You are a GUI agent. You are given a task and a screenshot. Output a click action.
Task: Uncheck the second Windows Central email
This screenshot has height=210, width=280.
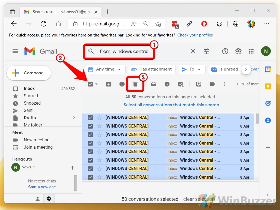[90, 126]
